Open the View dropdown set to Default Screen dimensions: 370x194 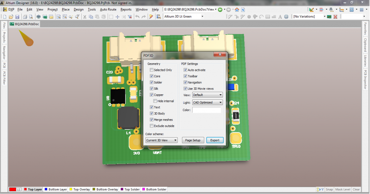tap(207, 95)
